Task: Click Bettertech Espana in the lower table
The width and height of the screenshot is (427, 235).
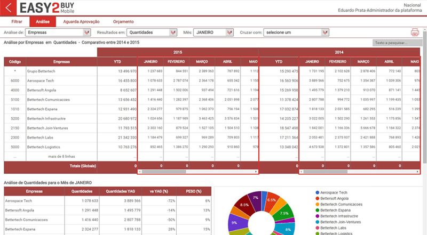Action: tap(20, 229)
